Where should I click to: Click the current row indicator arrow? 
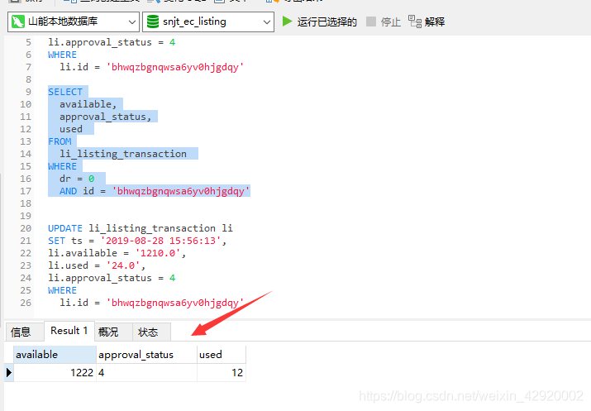click(x=8, y=372)
